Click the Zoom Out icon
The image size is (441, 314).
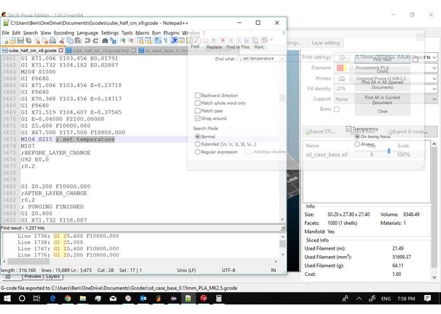131,40
